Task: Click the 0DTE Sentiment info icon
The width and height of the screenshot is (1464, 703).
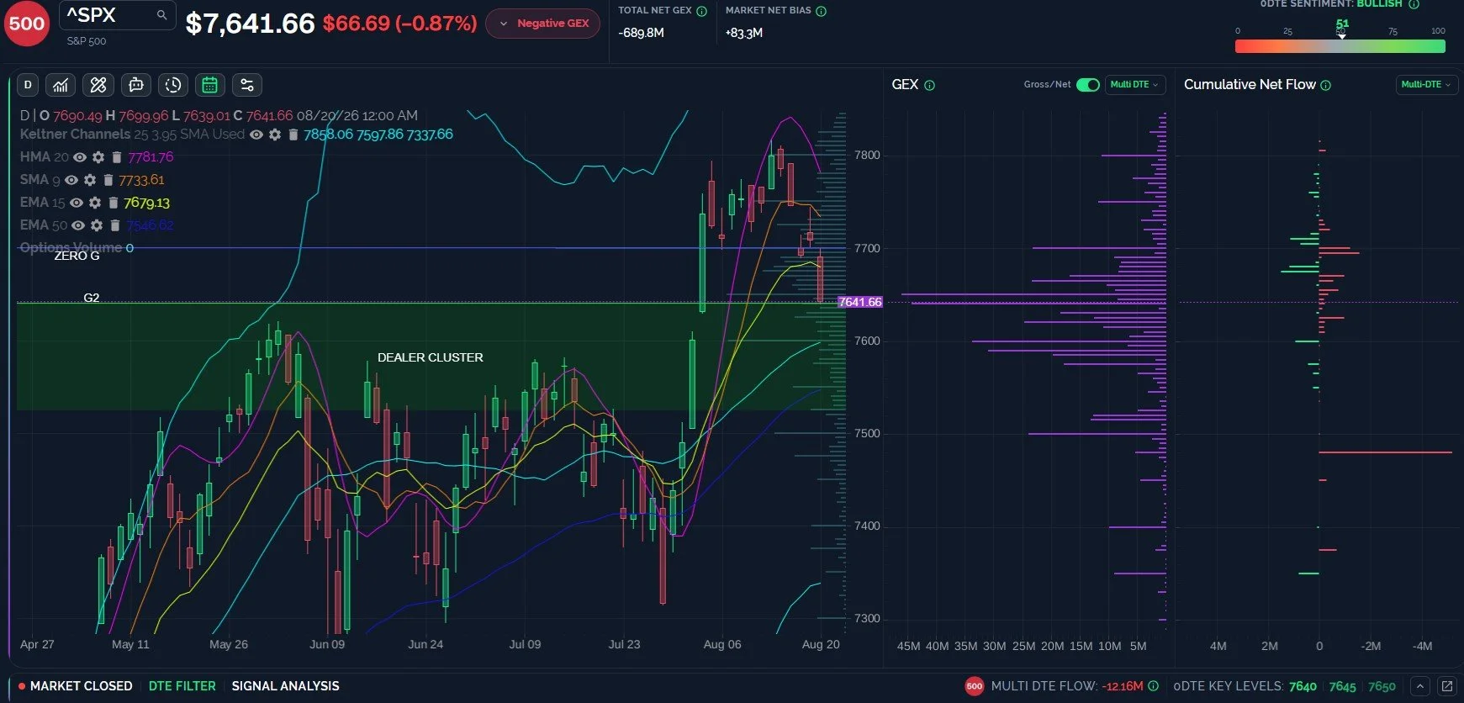Action: 1414,4
